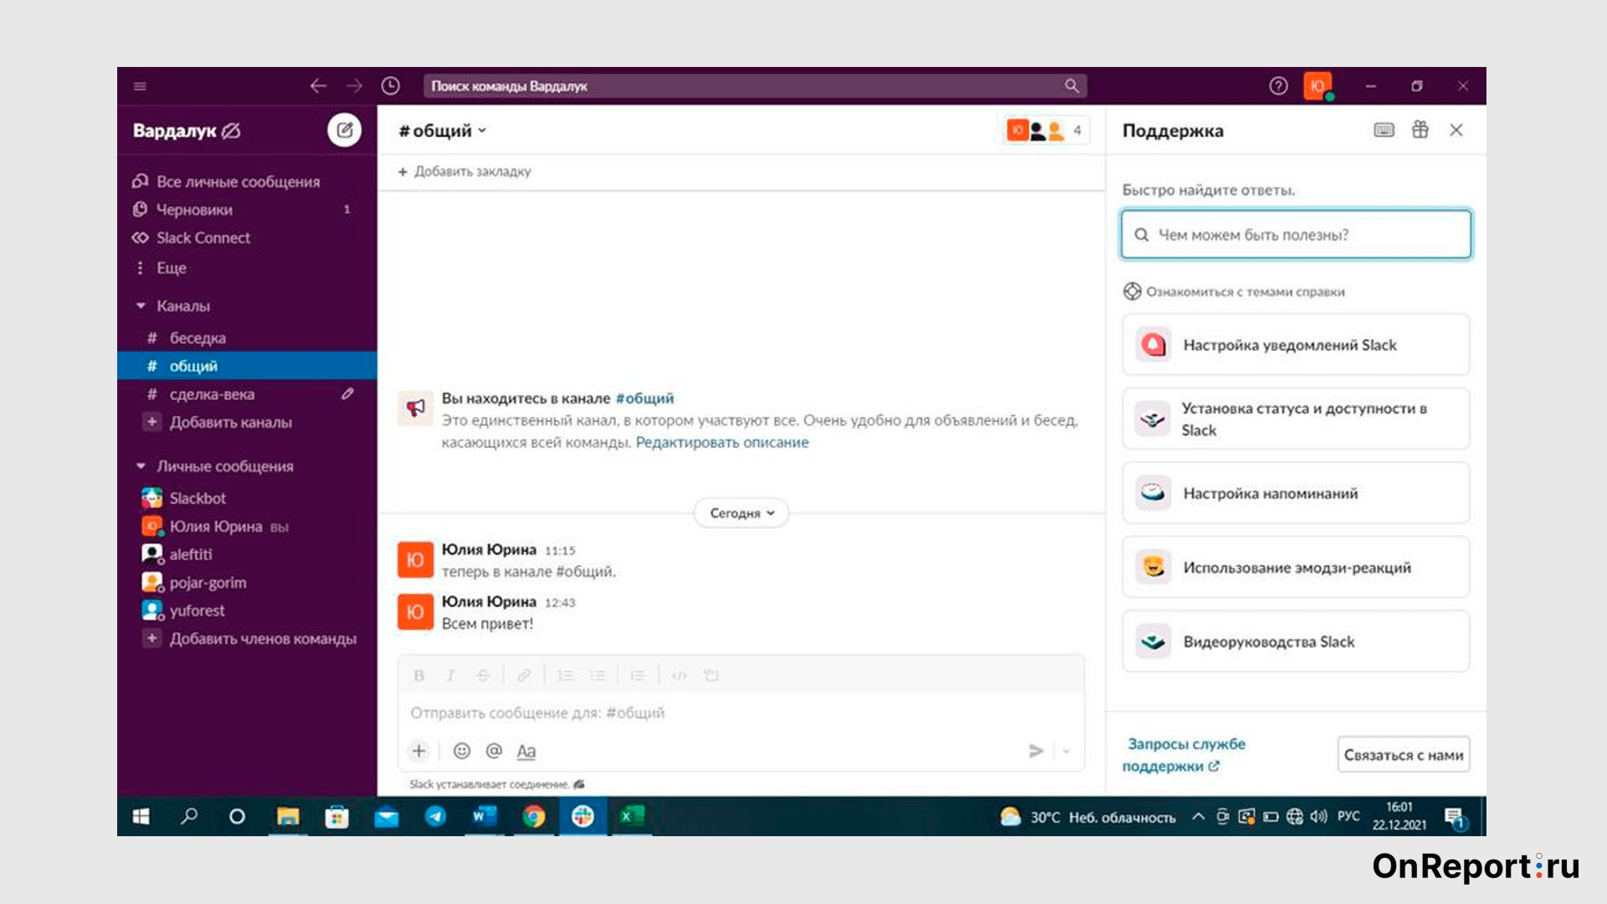1607x904 pixels.
Task: Click Редактировать описание link
Action: pyautogui.click(x=723, y=440)
